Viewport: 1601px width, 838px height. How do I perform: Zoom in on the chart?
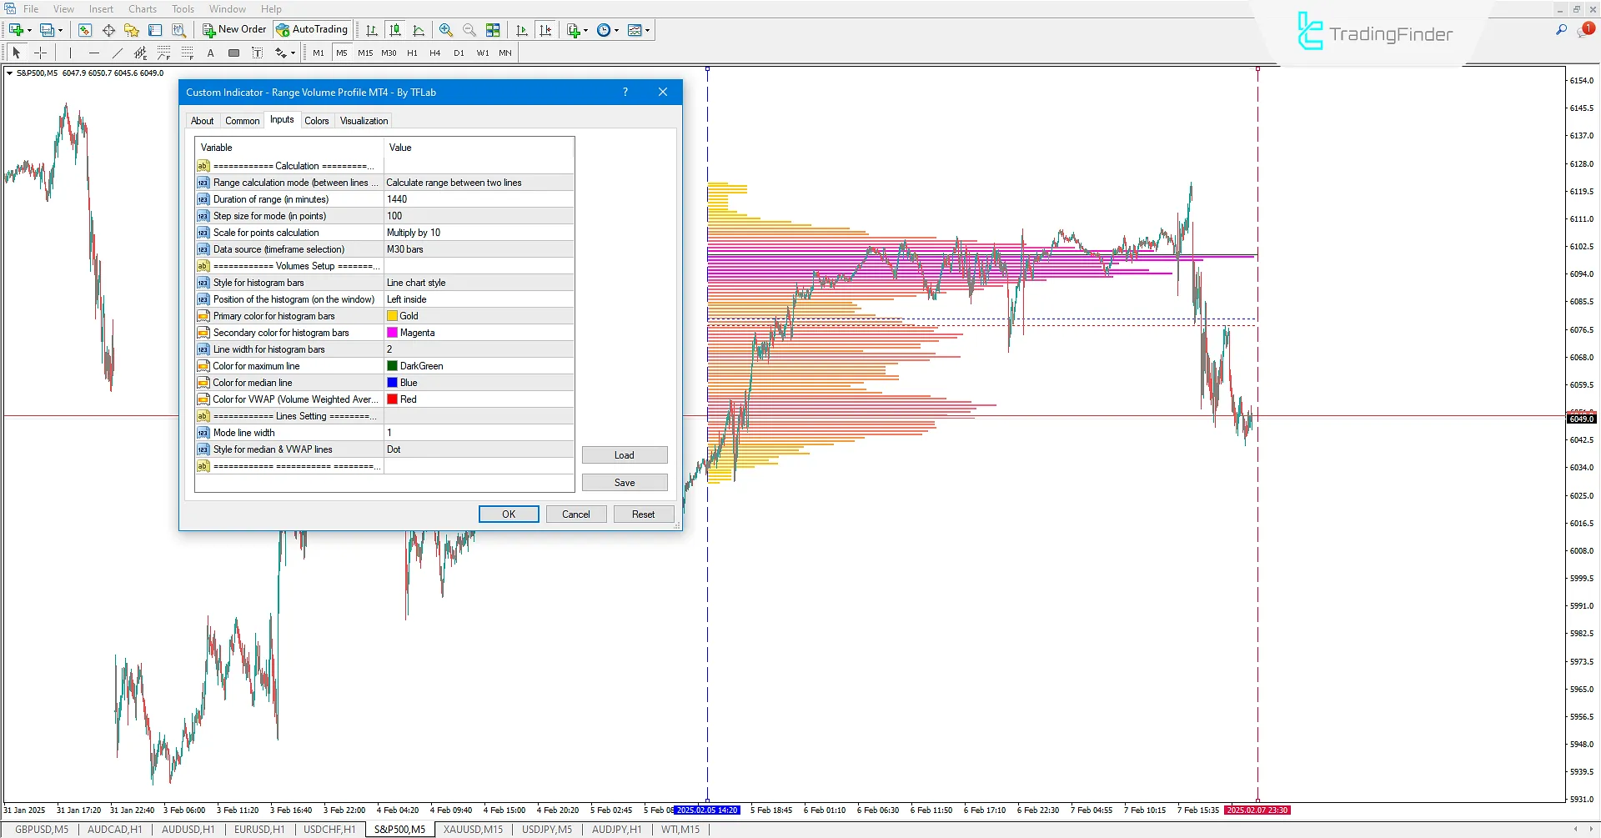coord(446,30)
